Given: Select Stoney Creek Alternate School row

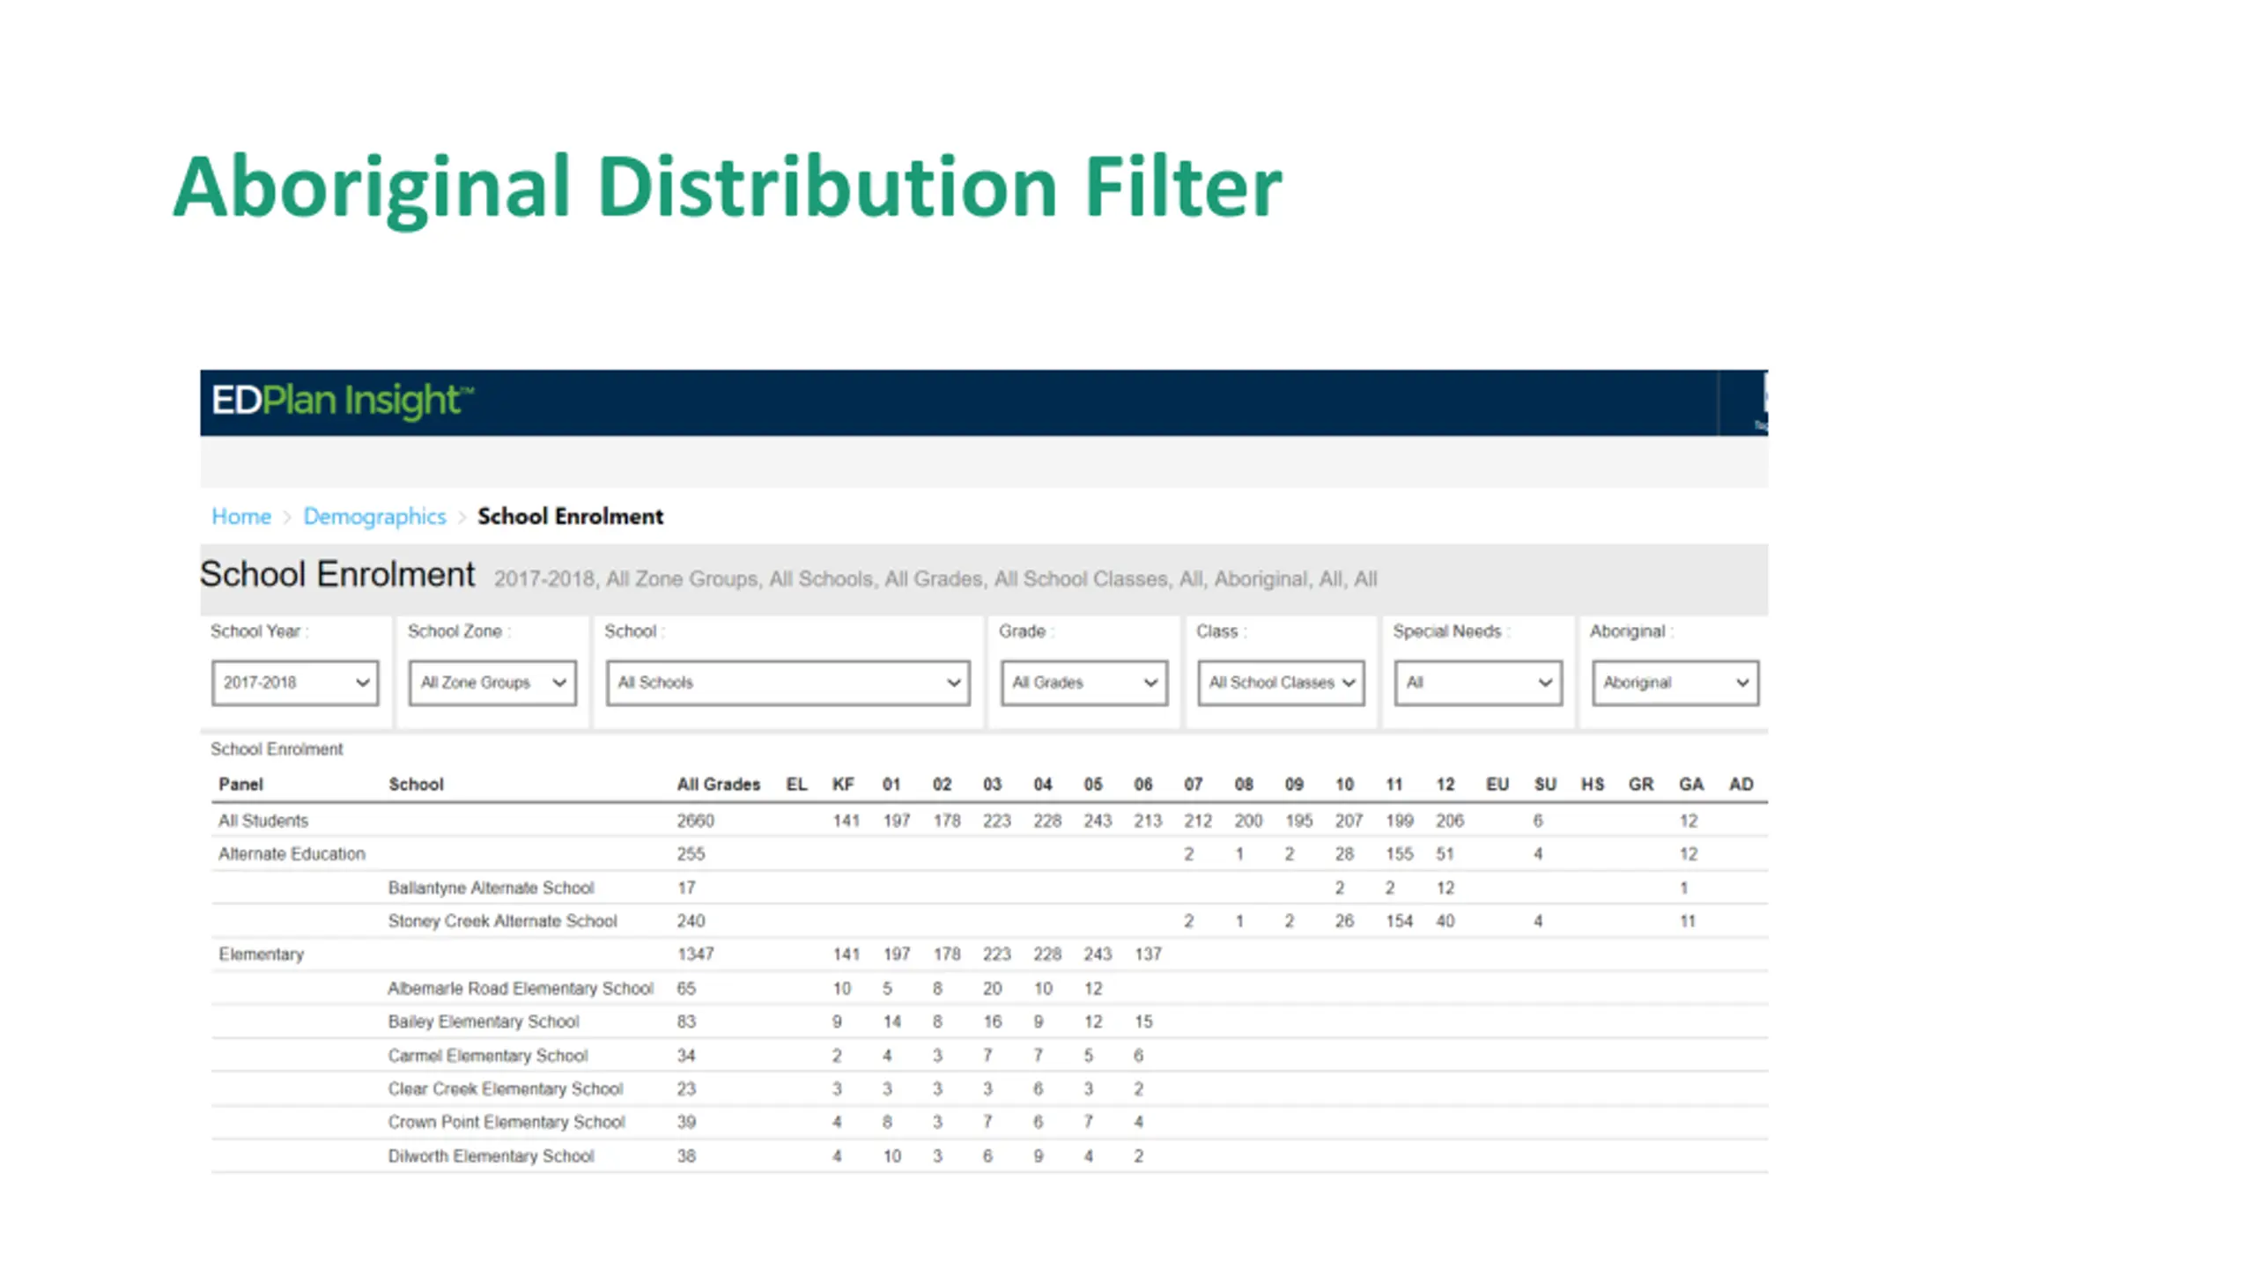Looking at the screenshot, I should [x=502, y=921].
